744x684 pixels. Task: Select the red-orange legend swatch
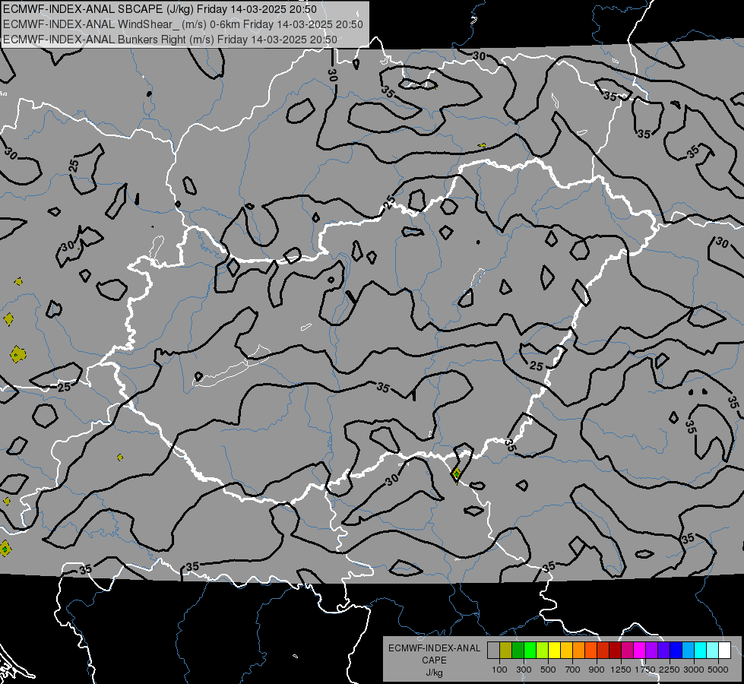pos(590,650)
